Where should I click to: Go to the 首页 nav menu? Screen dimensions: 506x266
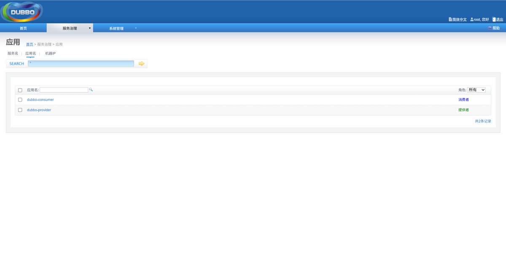(x=23, y=28)
